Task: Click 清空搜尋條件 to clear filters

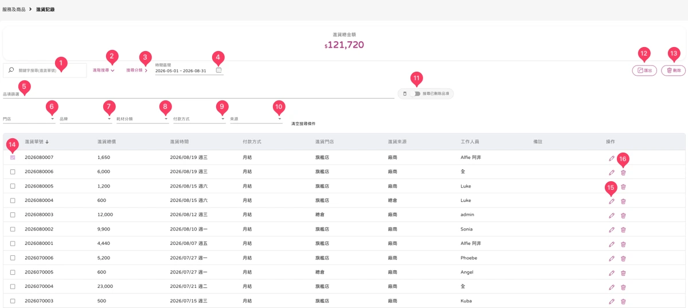Action: 303,123
